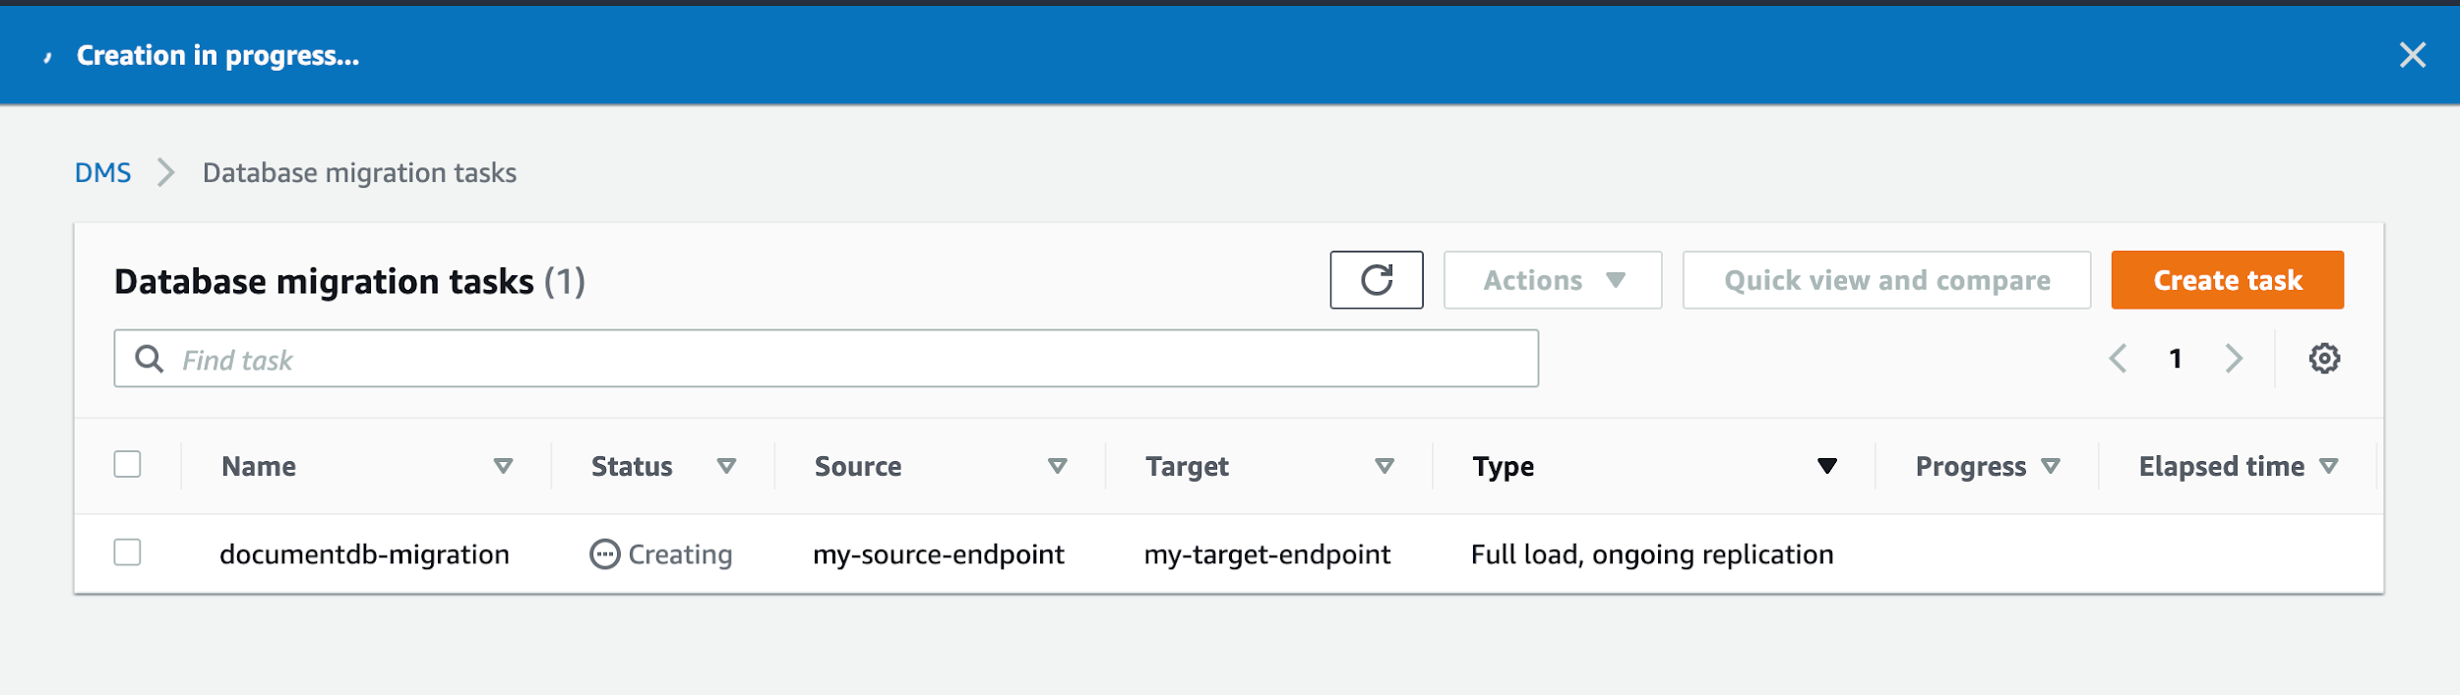Click my-target-endpoint cell
Image resolution: width=2460 pixels, height=695 pixels.
point(1266,554)
